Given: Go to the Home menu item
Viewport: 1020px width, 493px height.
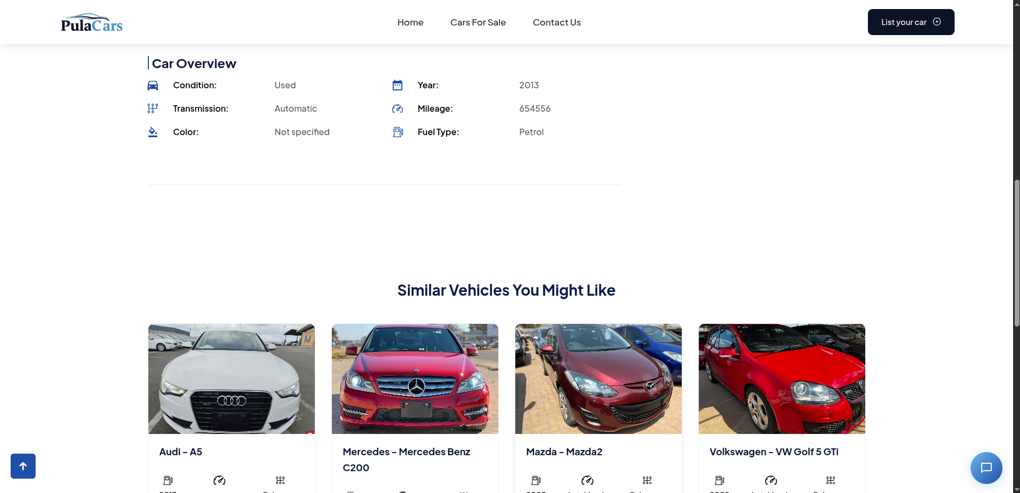Looking at the screenshot, I should (x=410, y=22).
